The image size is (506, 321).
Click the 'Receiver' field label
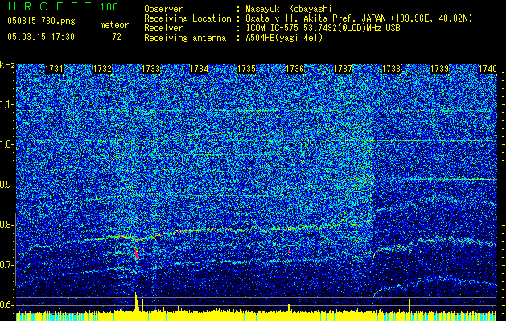(x=163, y=28)
